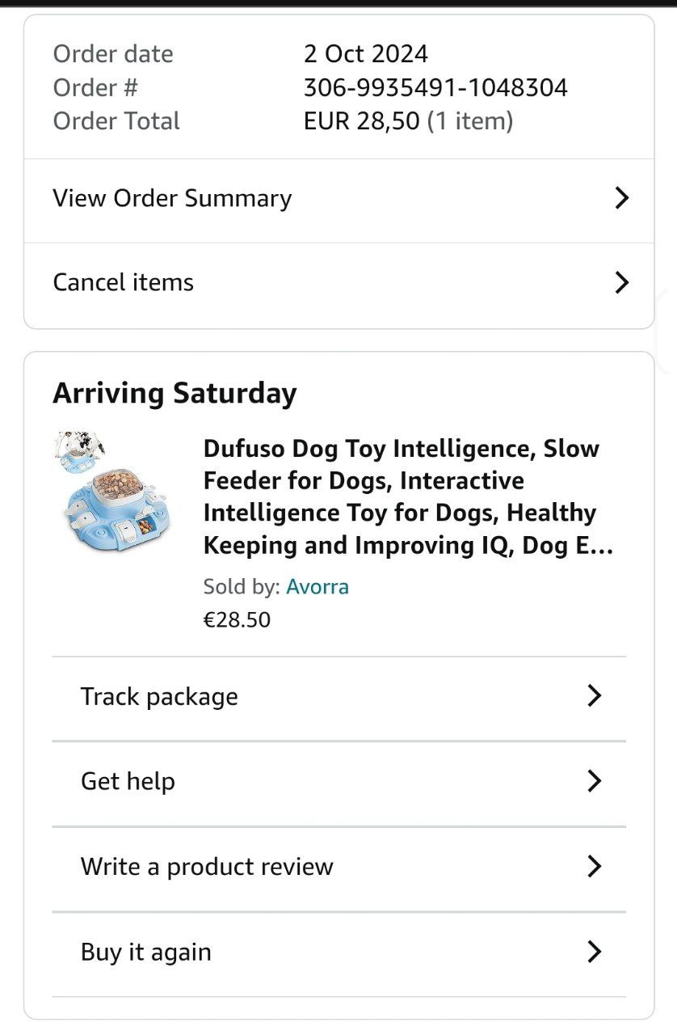Click the chevron on the Track package row

594,696
